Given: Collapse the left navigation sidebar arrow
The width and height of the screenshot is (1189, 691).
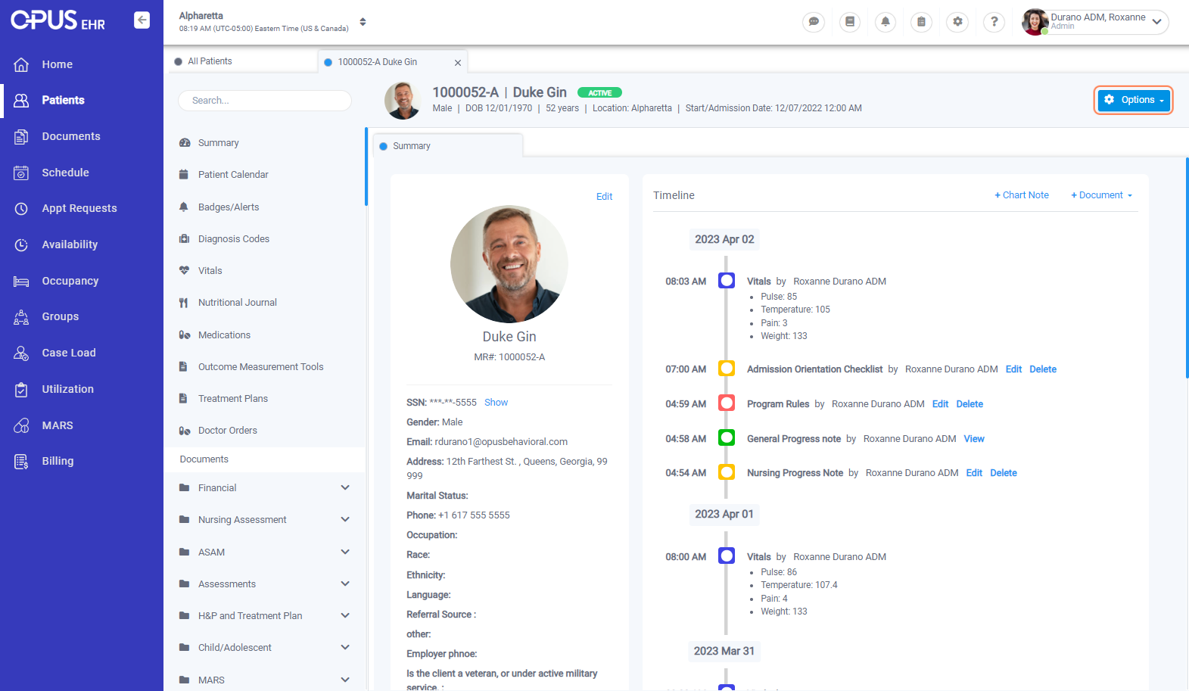Looking at the screenshot, I should (142, 20).
